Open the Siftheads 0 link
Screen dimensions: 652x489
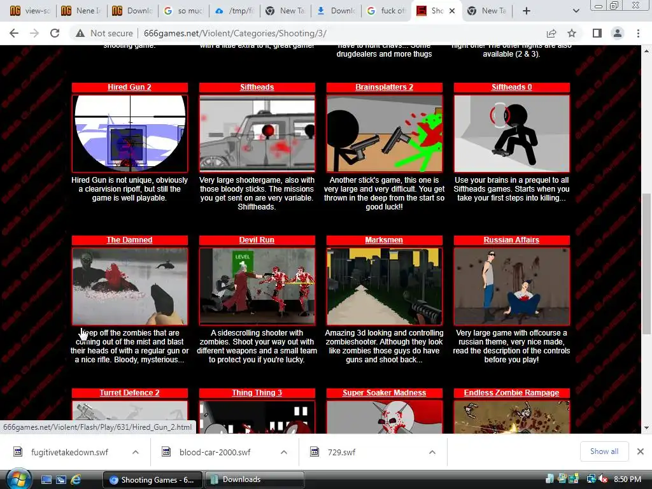(511, 87)
